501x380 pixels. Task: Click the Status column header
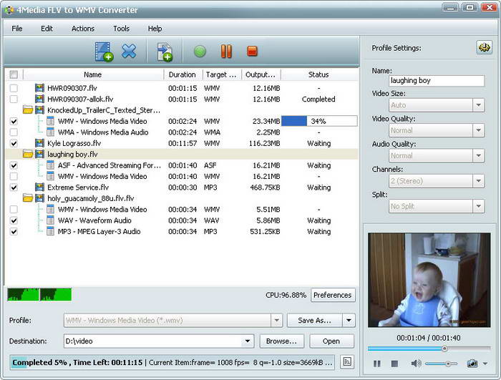coord(318,74)
